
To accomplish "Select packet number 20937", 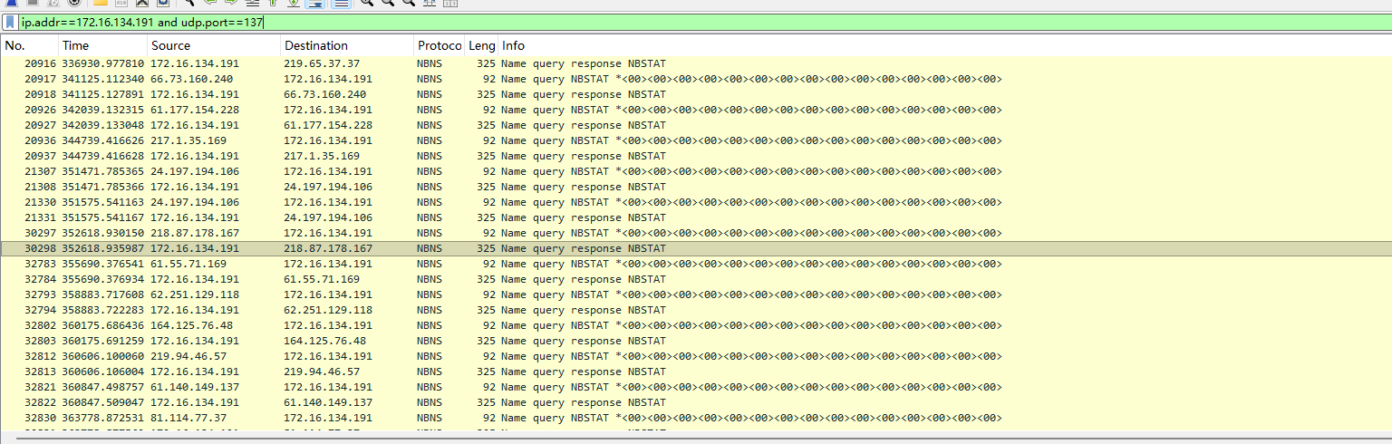I will [40, 156].
